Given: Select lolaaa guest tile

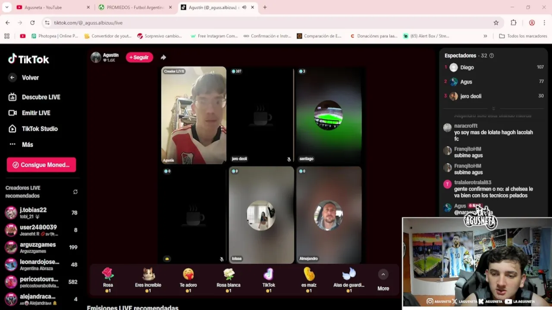Looking at the screenshot, I should coord(261,215).
